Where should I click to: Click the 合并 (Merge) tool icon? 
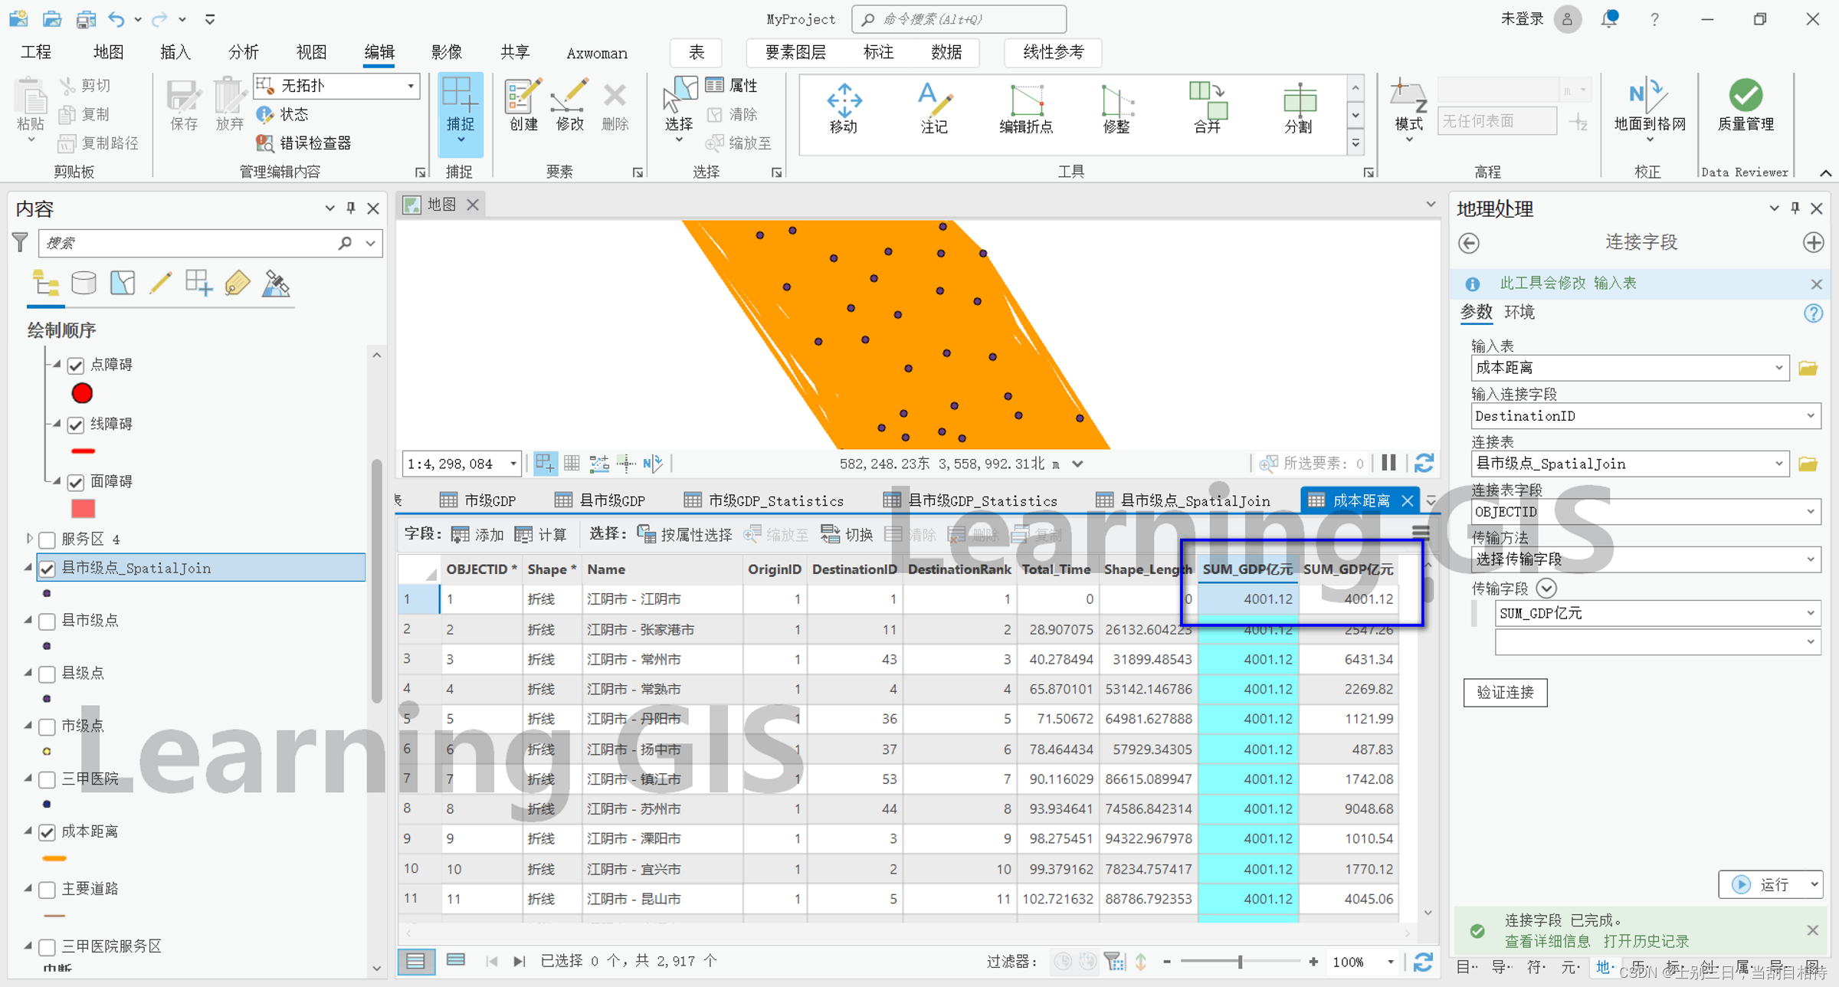(1208, 108)
